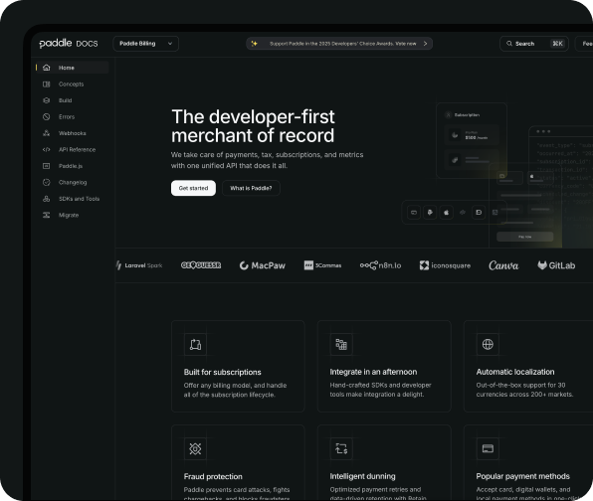Image resolution: width=593 pixels, height=501 pixels.
Task: Click the Canva logo
Action: [503, 265]
